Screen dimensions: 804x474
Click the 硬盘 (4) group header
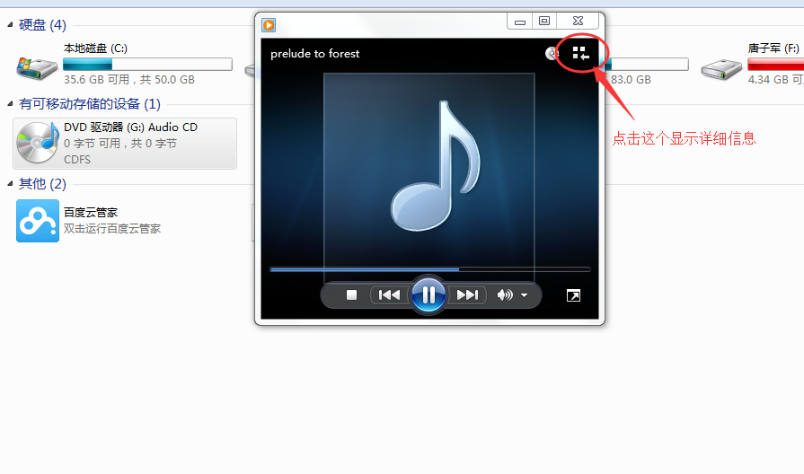point(42,24)
